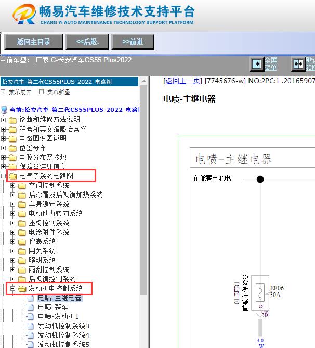Expand the 位置分布 folder

[3, 148]
